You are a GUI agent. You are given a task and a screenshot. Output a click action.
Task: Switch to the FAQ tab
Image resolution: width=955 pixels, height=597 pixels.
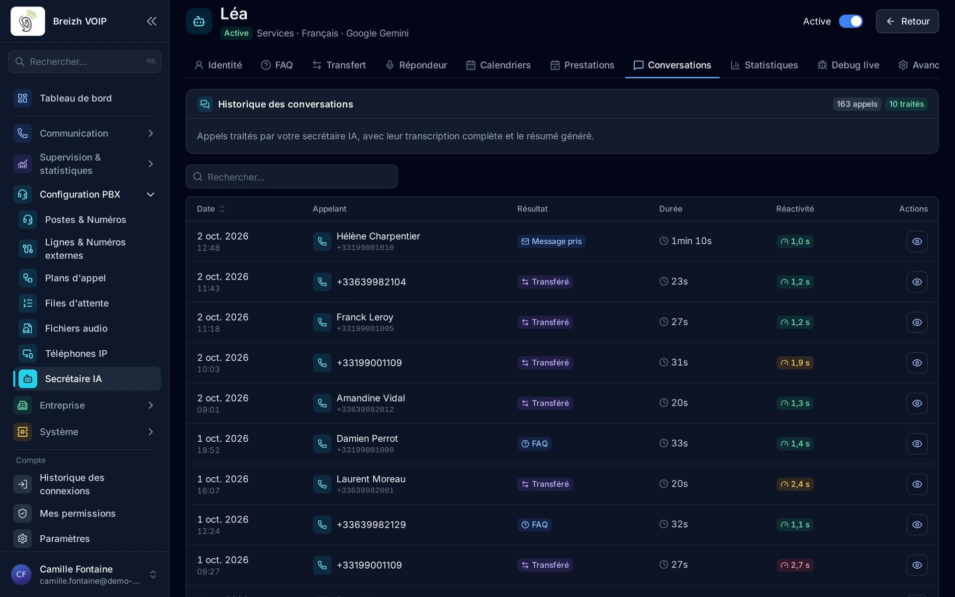277,65
